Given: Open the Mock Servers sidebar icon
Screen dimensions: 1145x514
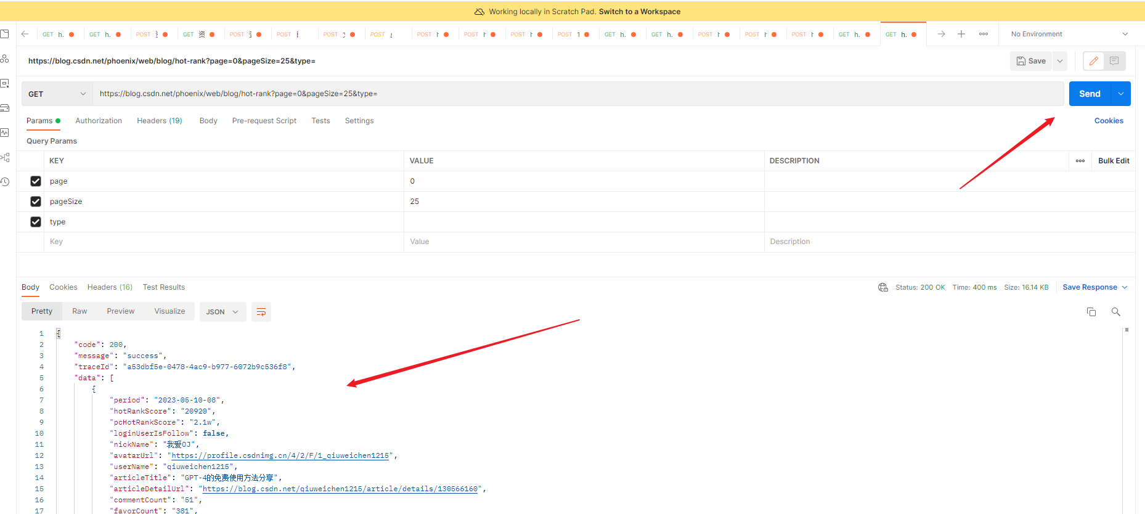Looking at the screenshot, I should [x=5, y=108].
